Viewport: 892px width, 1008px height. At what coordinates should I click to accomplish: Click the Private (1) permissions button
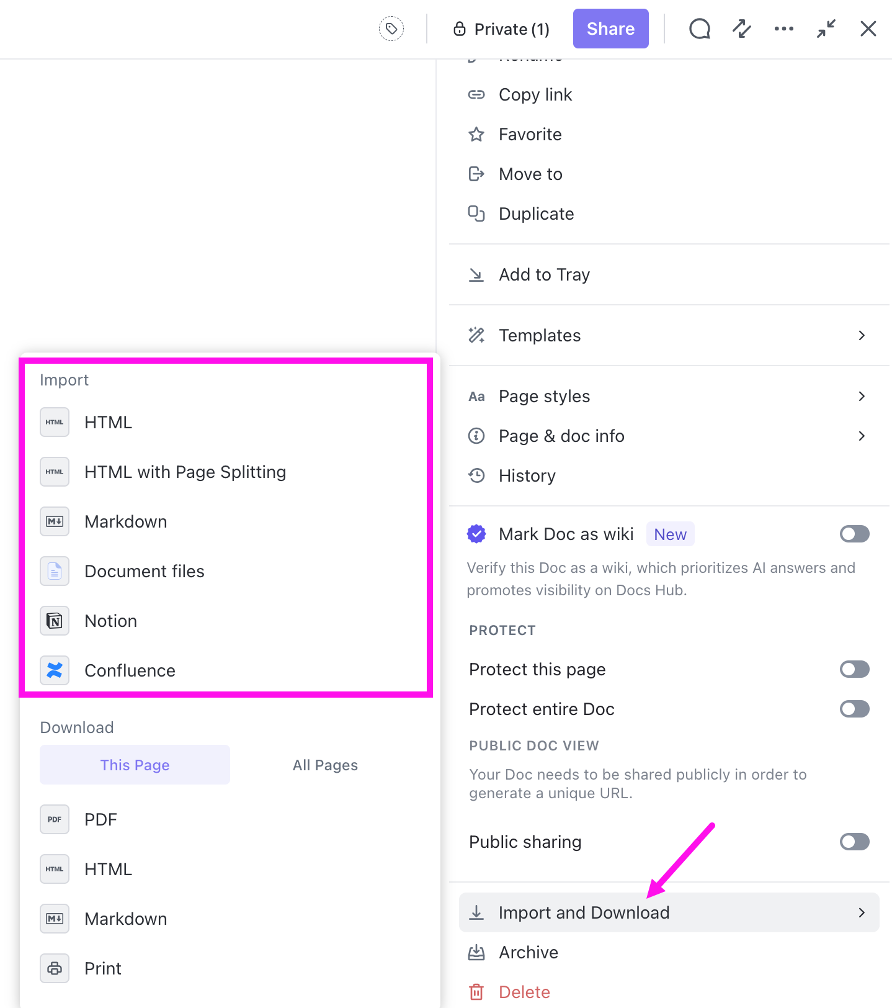click(501, 29)
